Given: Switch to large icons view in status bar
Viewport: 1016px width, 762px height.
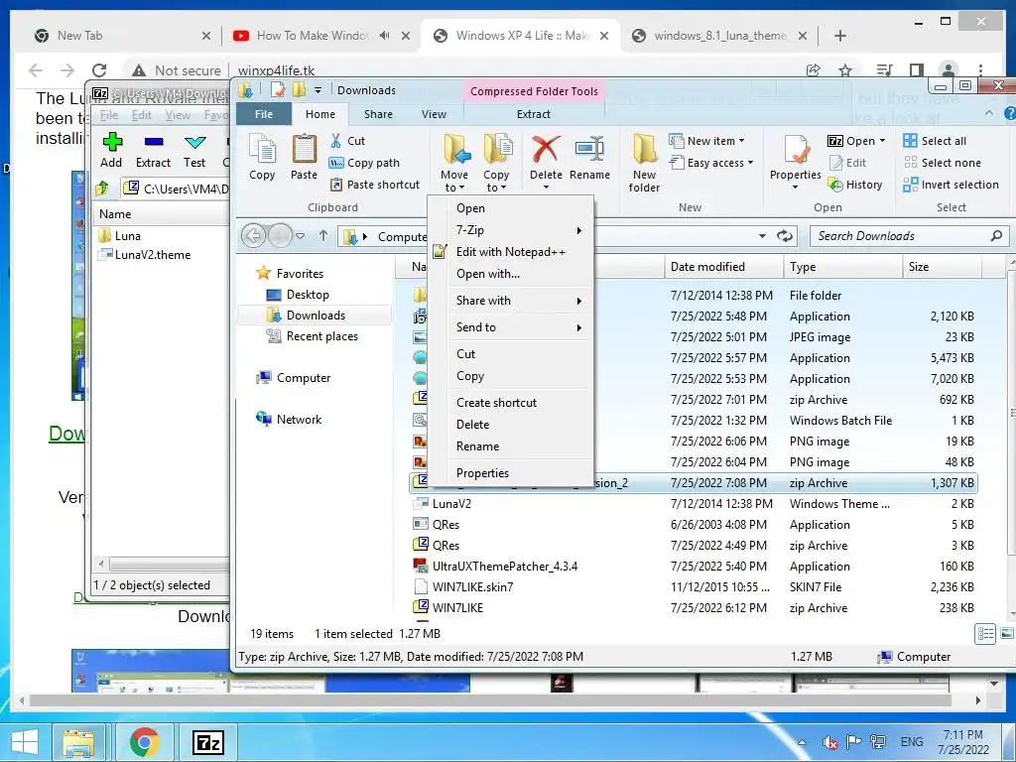Looking at the screenshot, I should click(1007, 634).
